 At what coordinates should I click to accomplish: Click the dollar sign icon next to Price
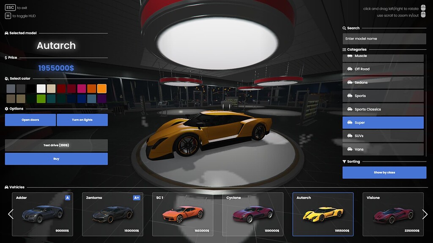[5, 57]
